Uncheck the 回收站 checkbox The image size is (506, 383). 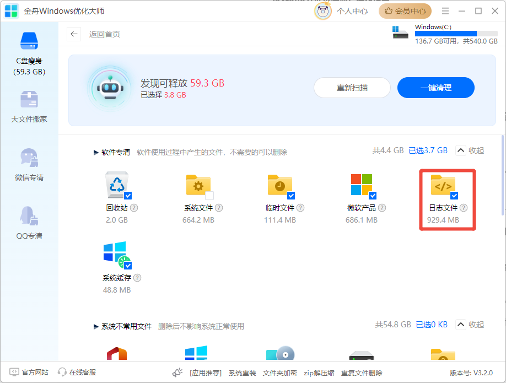point(128,196)
